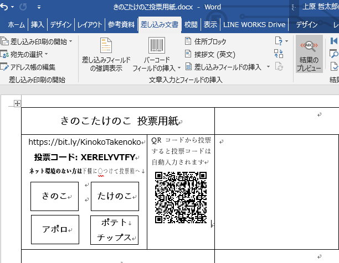Click 差し込みフィールドの挿入 button

pyautogui.click(x=224, y=67)
